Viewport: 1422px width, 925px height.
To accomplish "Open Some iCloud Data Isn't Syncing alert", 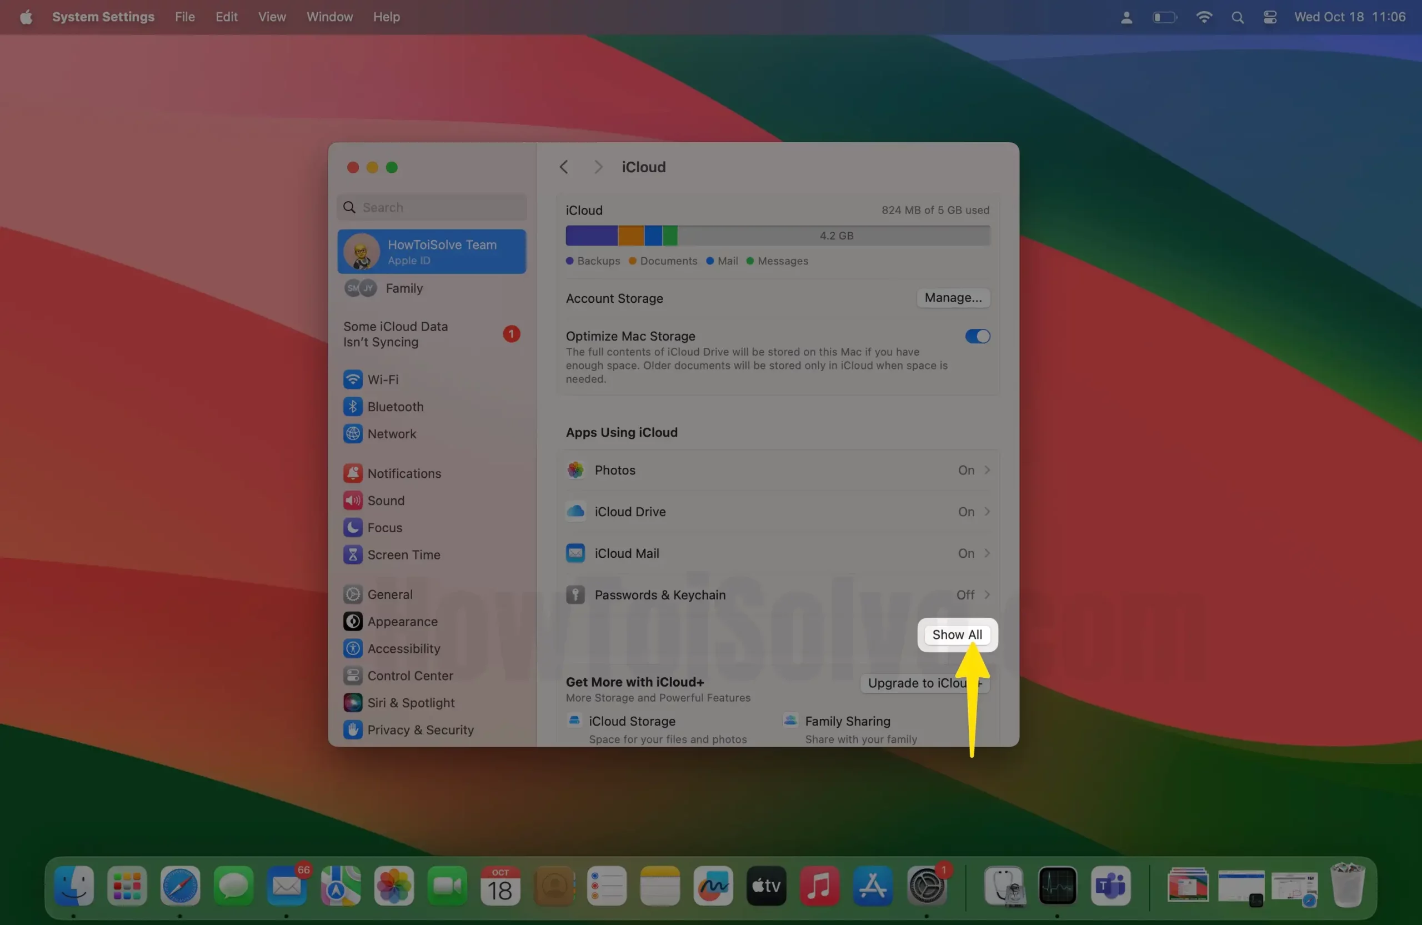I will [432, 334].
